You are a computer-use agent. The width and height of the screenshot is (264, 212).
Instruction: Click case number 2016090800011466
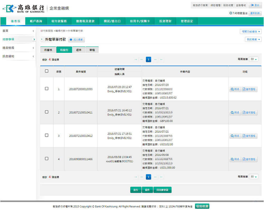(81, 159)
